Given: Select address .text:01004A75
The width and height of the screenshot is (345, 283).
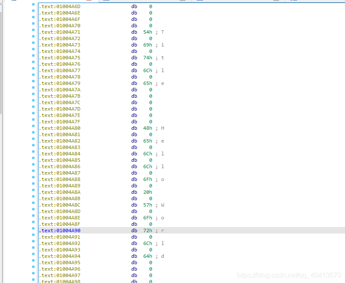Looking at the screenshot, I should [59, 58].
